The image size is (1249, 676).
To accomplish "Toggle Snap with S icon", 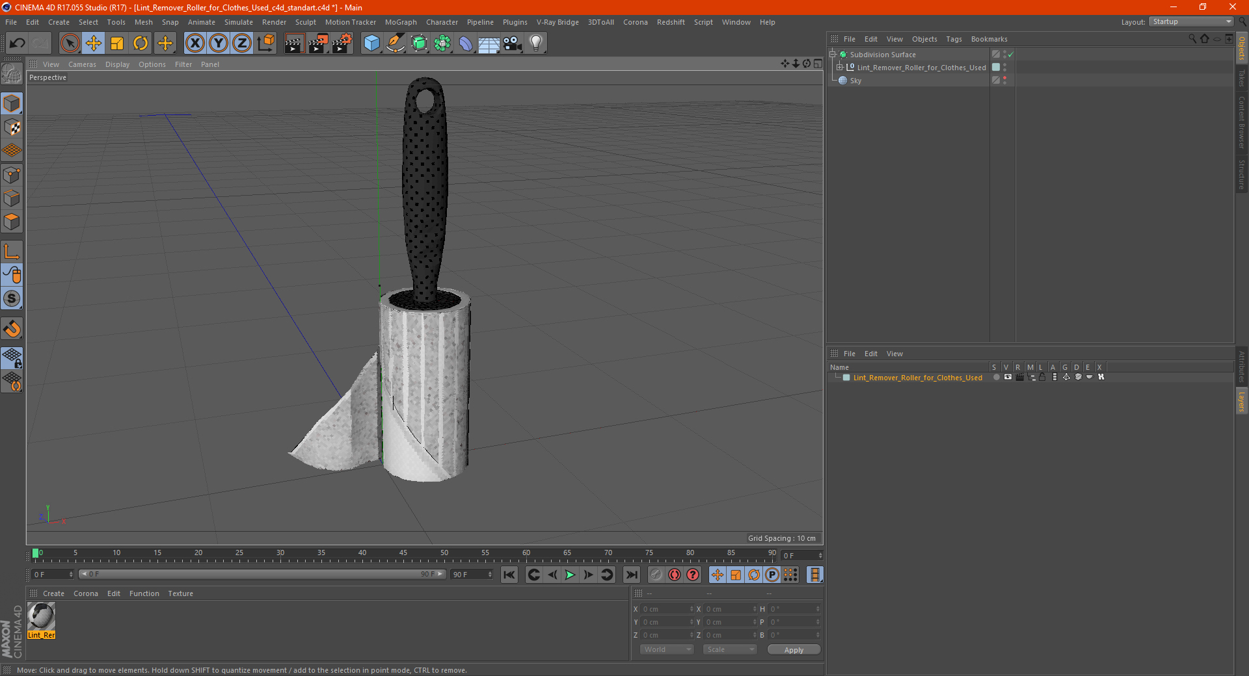I will 12,298.
